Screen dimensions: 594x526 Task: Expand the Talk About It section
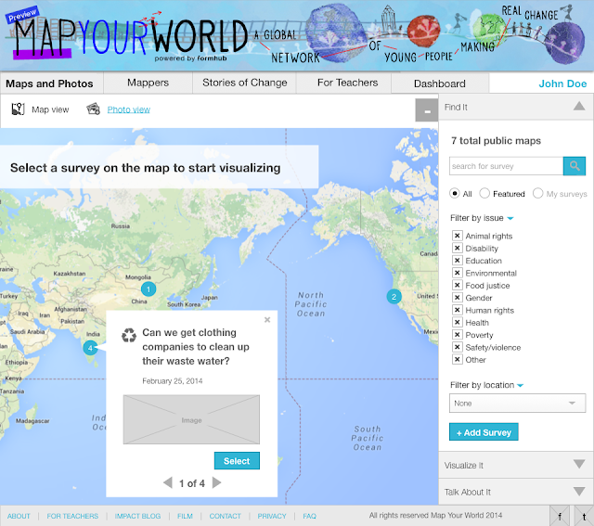579,491
